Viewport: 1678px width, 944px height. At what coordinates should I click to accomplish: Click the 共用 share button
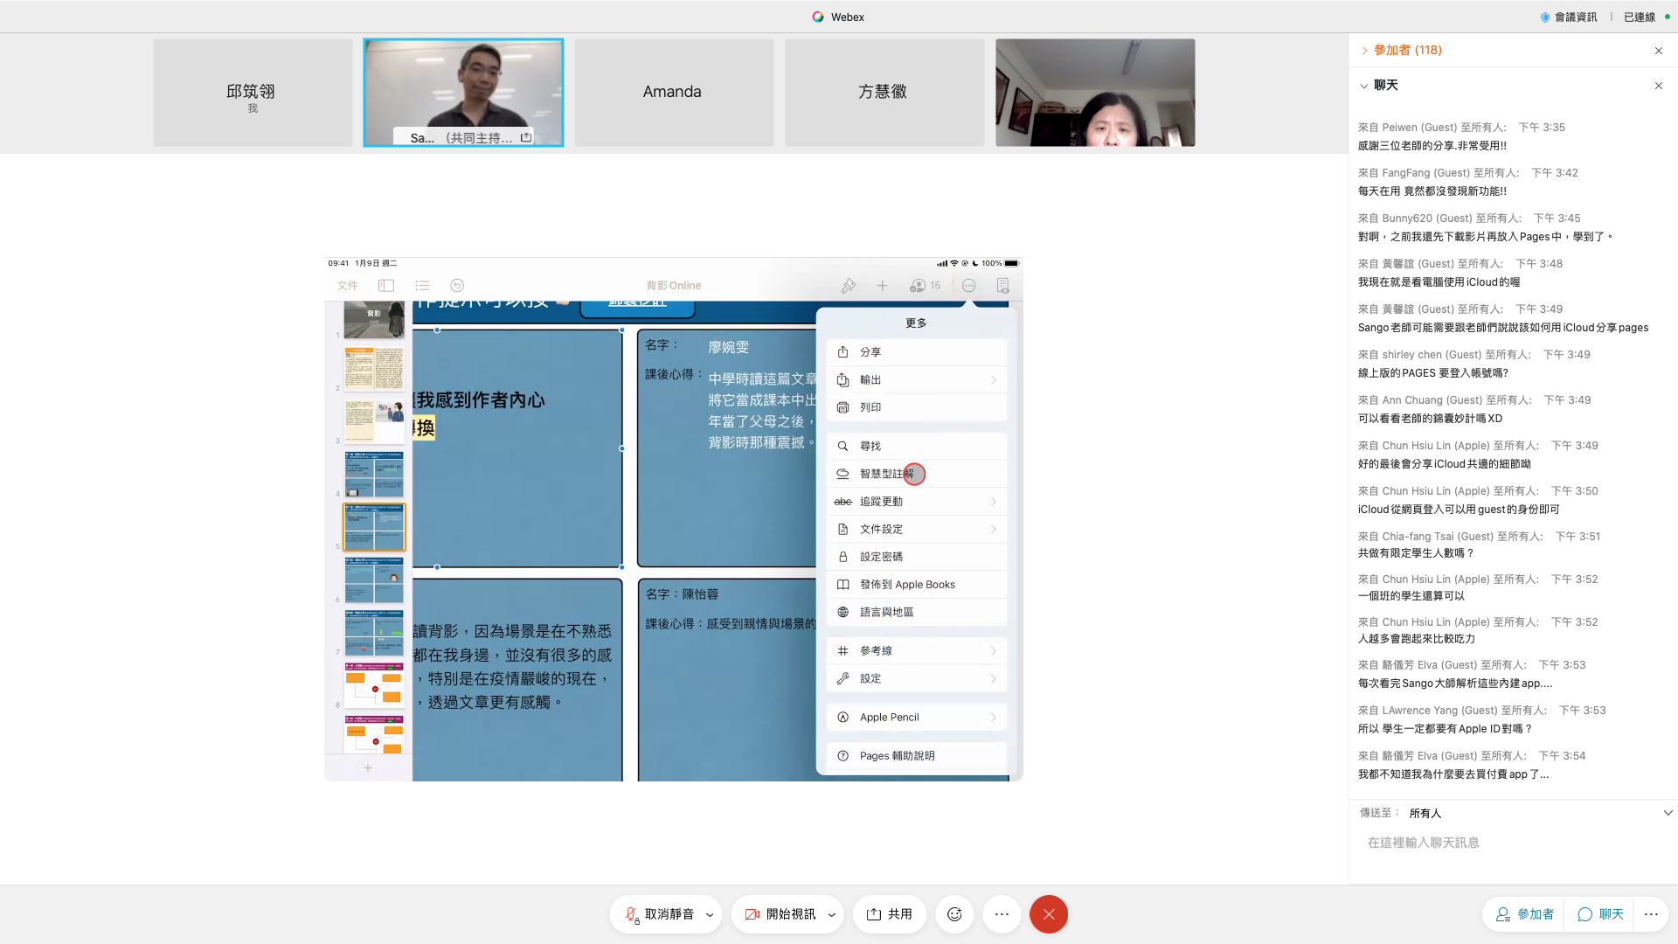point(890,914)
